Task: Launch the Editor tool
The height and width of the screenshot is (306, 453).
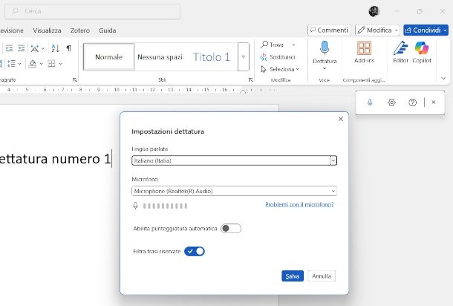Action: 401,51
